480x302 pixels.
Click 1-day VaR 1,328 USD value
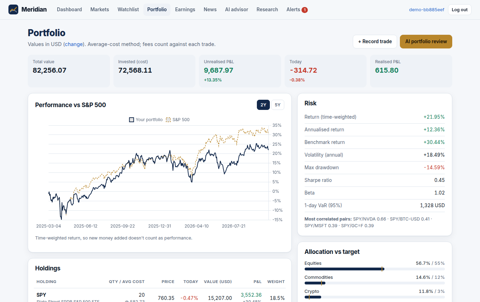pyautogui.click(x=432, y=205)
